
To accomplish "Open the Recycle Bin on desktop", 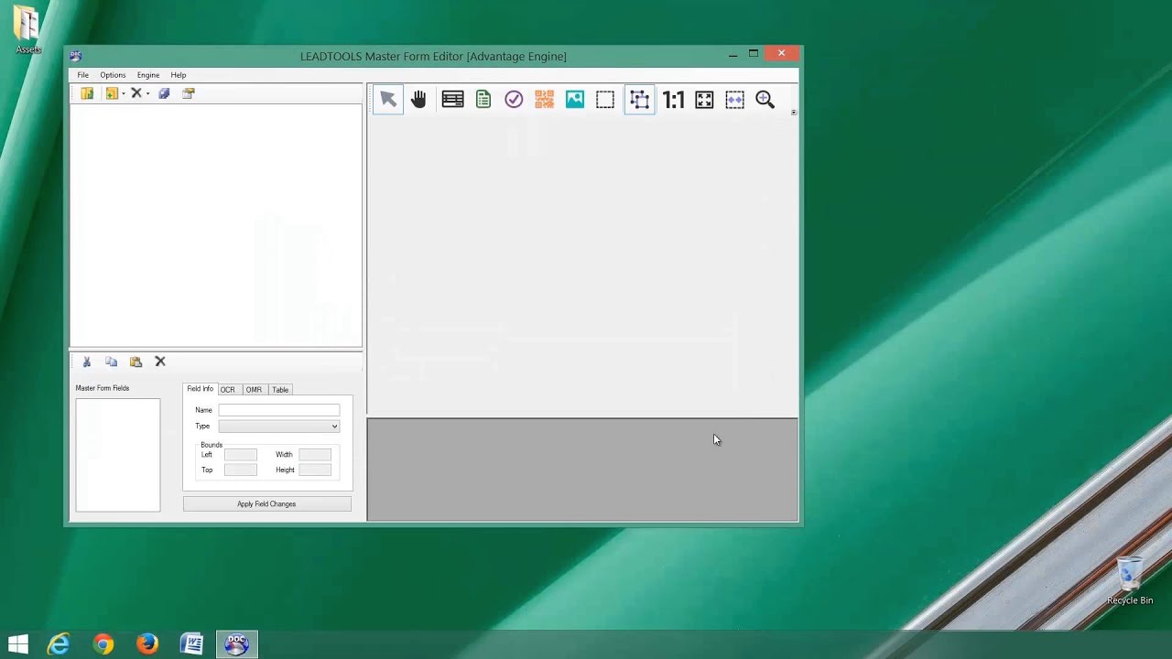I will [1130, 580].
